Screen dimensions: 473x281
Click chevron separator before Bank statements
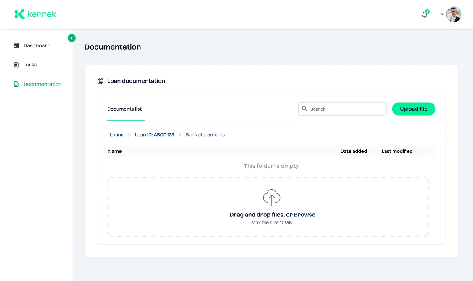tap(180, 135)
